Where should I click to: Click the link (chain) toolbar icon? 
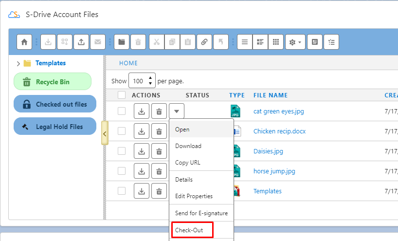[x=204, y=42]
